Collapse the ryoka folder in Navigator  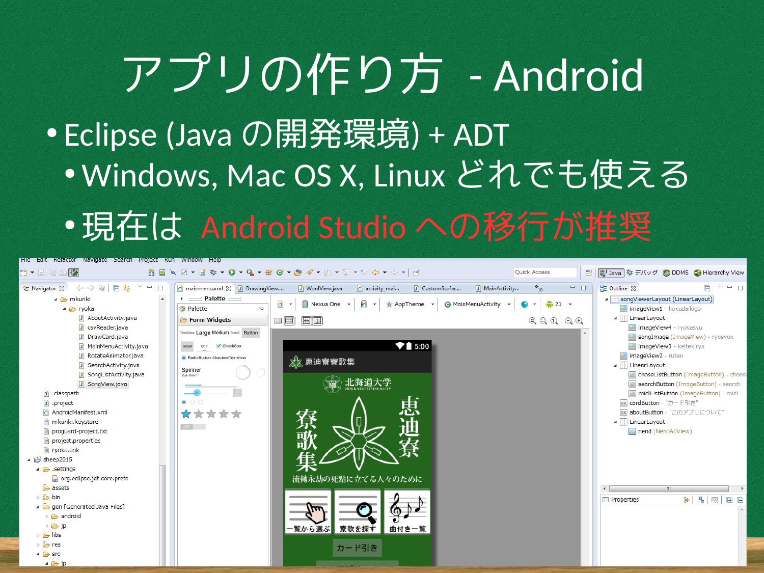tap(65, 309)
